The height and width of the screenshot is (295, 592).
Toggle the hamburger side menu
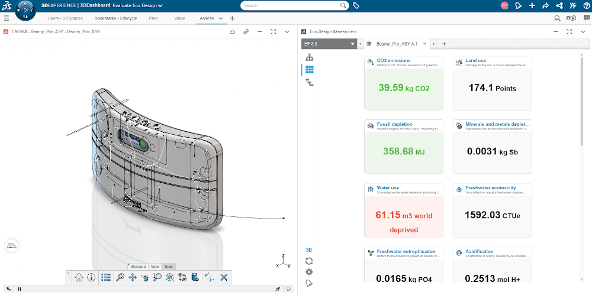pos(7,18)
